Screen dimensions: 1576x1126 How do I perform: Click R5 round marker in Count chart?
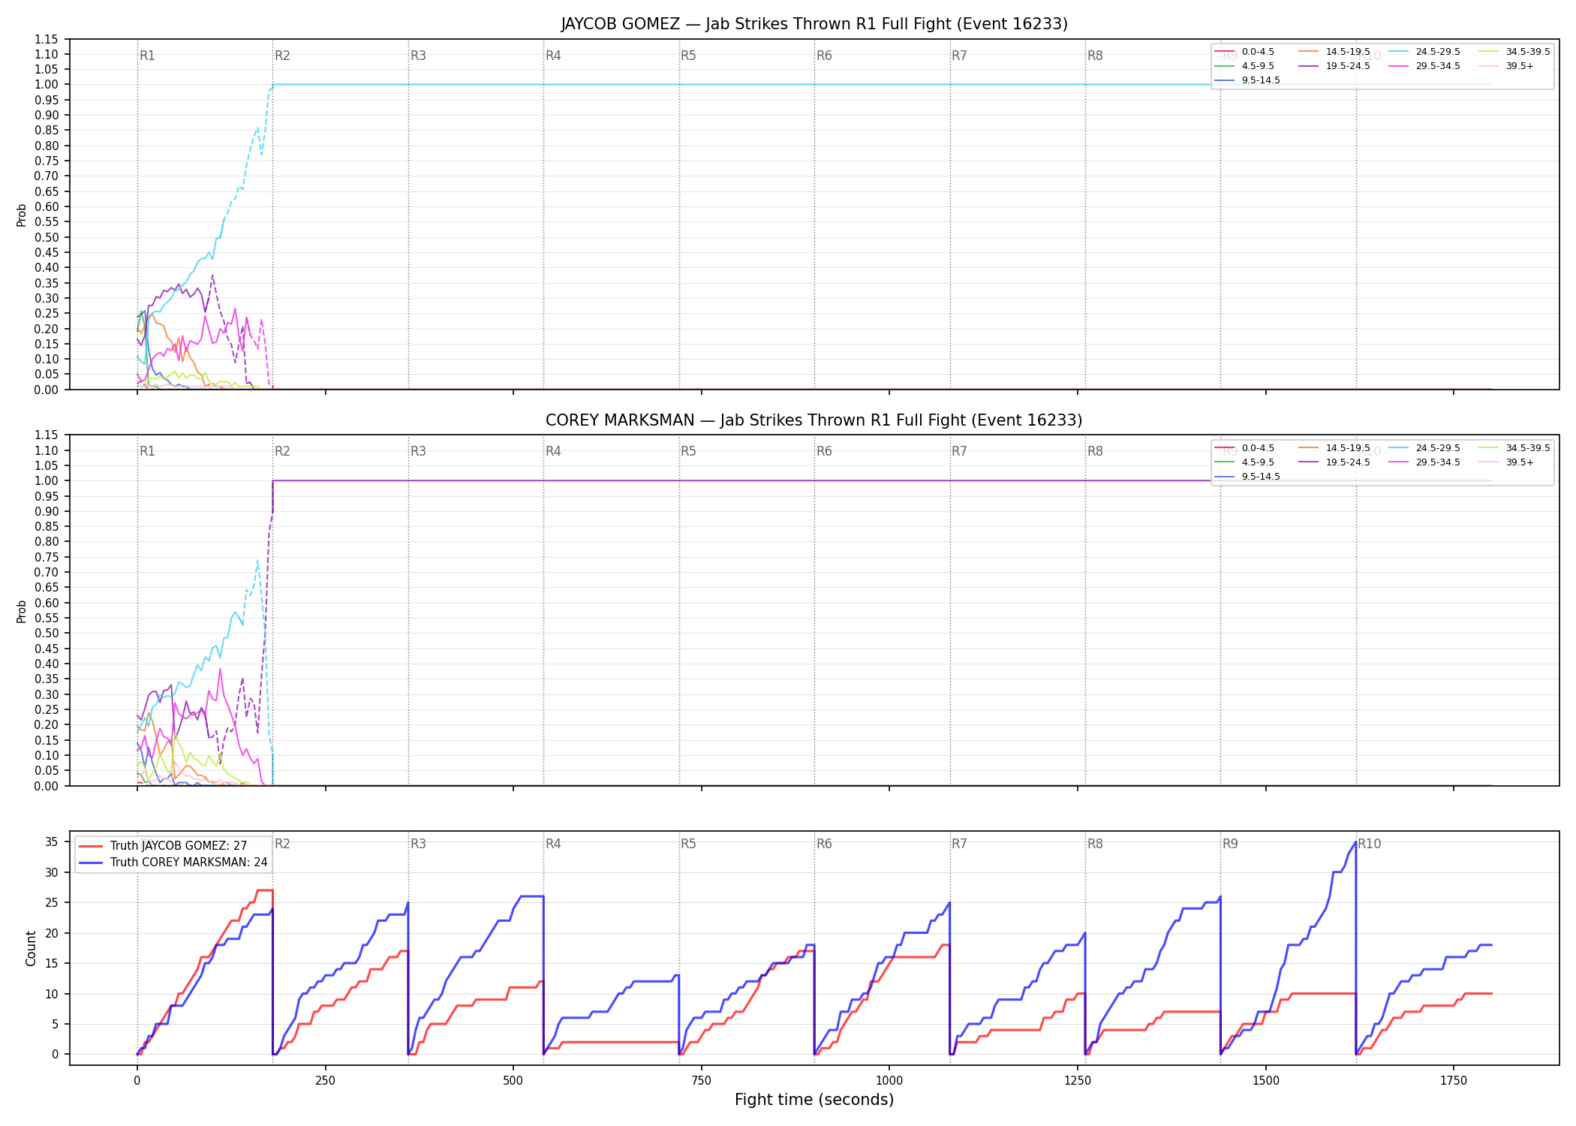coord(688,844)
